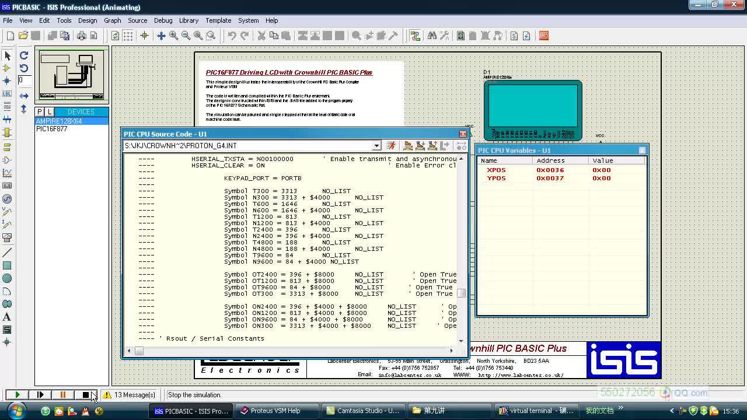Image resolution: width=747 pixels, height=420 pixels.
Task: Select the 2D circle graphics tool
Action: tap(8, 278)
